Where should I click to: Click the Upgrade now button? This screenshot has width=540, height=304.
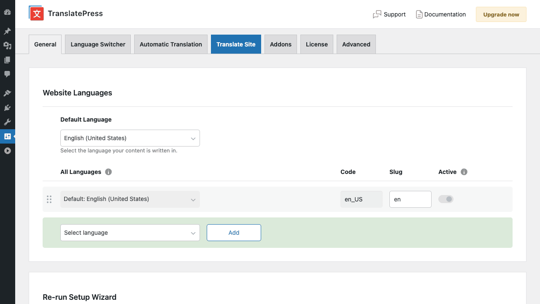coord(501,14)
